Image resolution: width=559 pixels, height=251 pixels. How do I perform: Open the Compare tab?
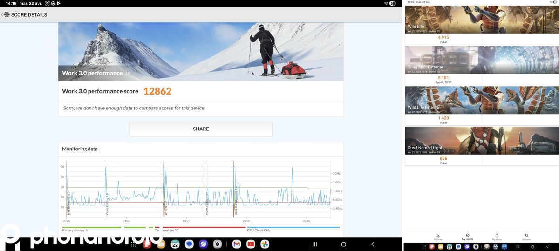tap(526, 237)
